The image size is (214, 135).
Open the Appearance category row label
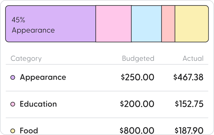point(43,77)
